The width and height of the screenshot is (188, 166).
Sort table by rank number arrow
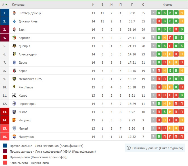pos(6,5)
